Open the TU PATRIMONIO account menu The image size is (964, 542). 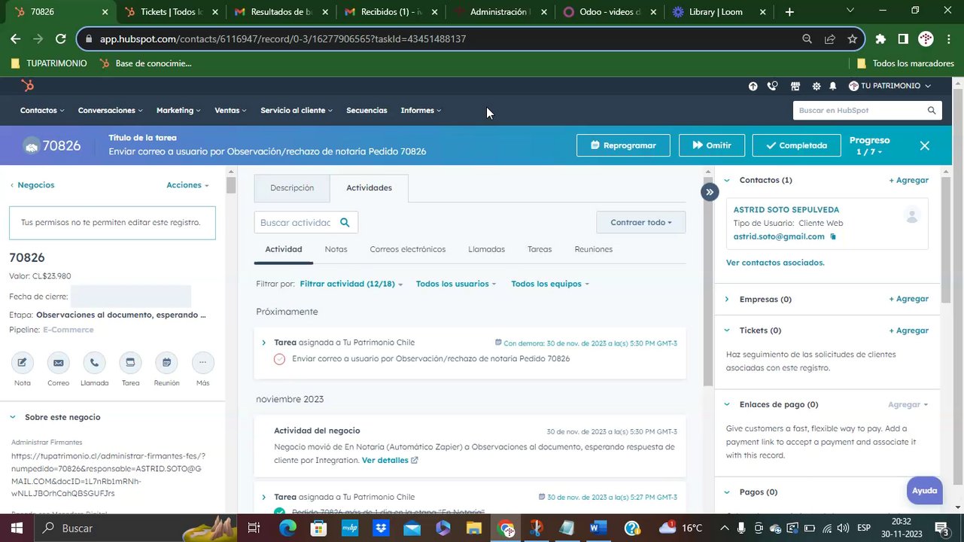pyautogui.click(x=889, y=86)
